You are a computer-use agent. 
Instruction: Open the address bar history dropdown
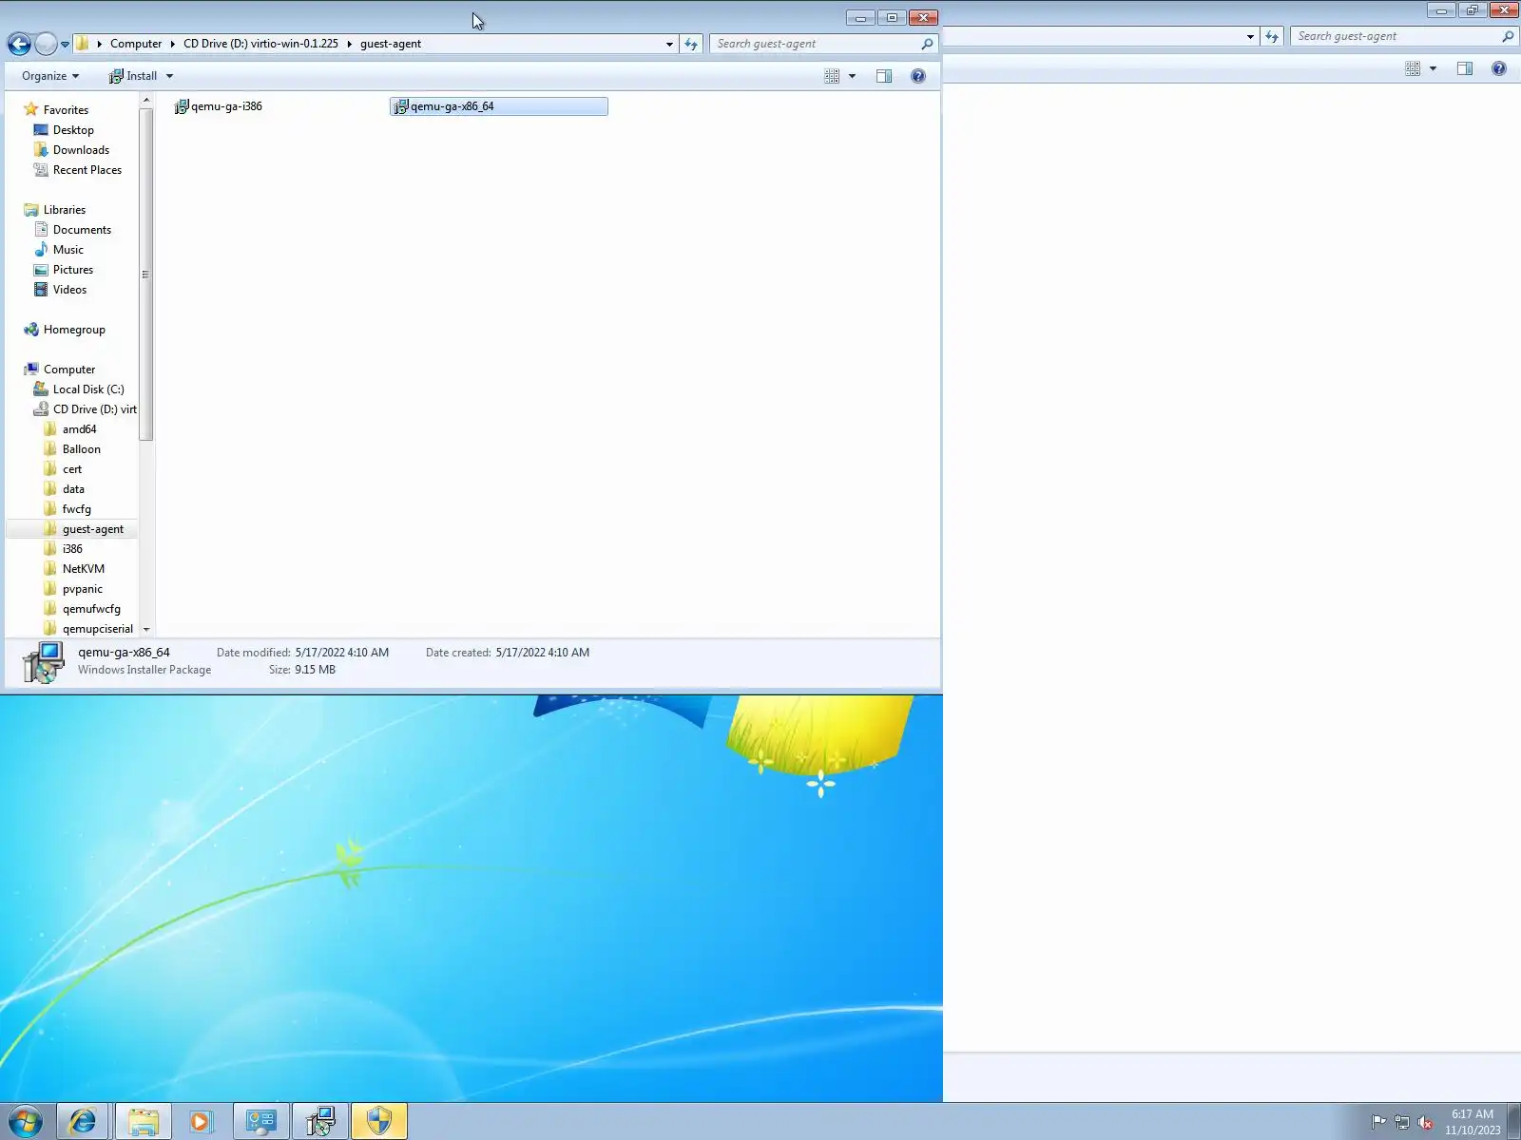[669, 44]
